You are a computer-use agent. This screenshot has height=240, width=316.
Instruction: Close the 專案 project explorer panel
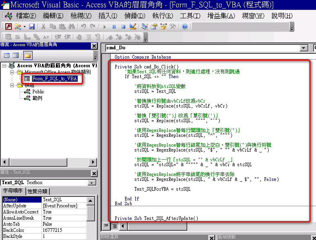tap(94, 46)
